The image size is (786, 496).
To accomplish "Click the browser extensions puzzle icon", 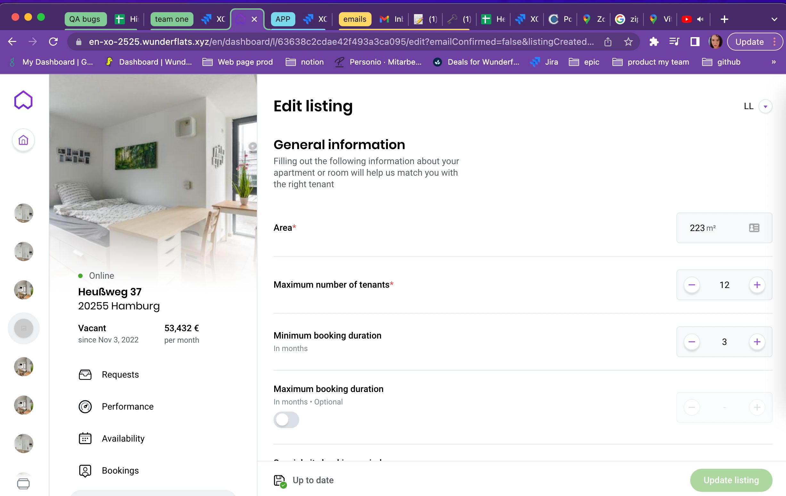I will 654,42.
